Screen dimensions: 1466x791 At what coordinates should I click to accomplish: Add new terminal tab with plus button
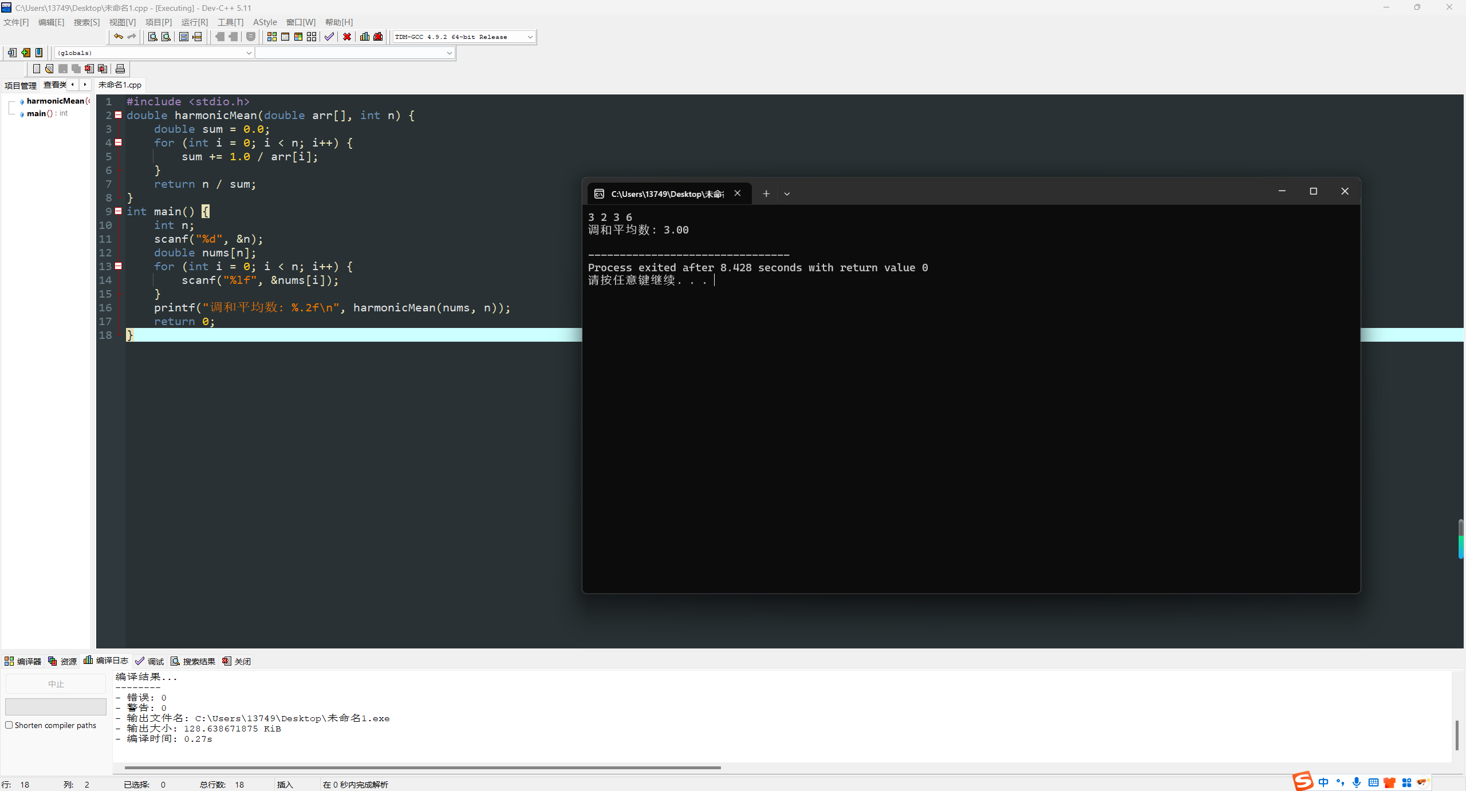[766, 194]
